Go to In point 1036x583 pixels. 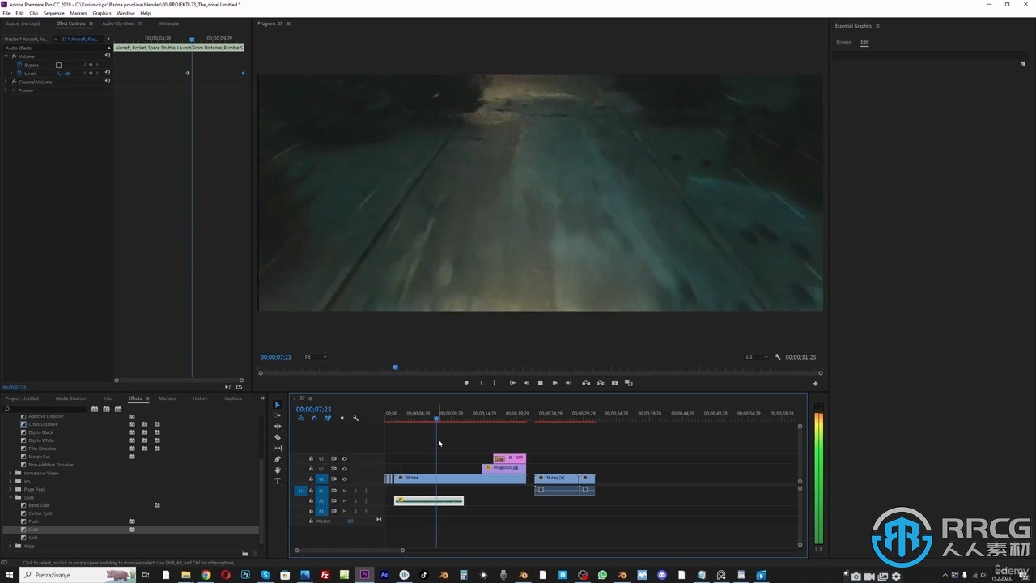point(512,383)
